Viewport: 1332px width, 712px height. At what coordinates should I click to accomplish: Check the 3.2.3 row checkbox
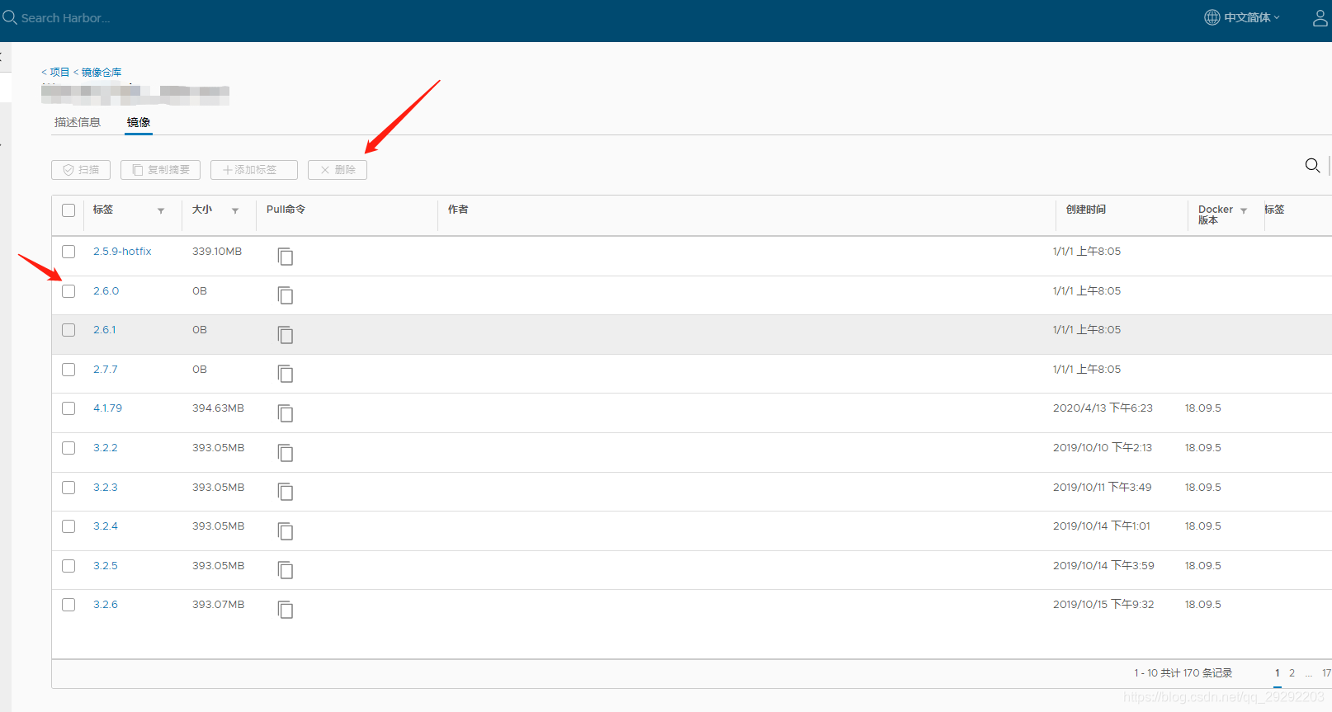click(x=68, y=488)
